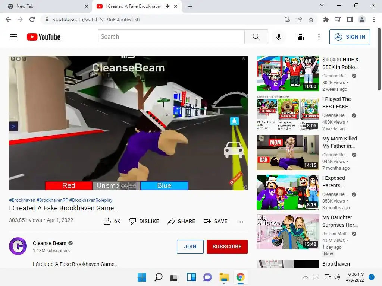382x286 pixels.
Task: Open more actions ellipsis below the video
Action: (x=240, y=222)
